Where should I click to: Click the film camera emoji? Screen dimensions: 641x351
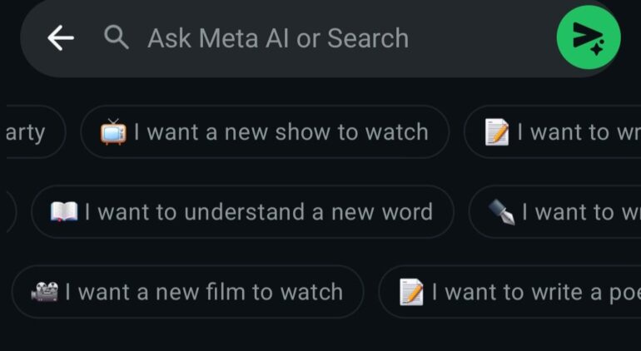click(x=43, y=292)
